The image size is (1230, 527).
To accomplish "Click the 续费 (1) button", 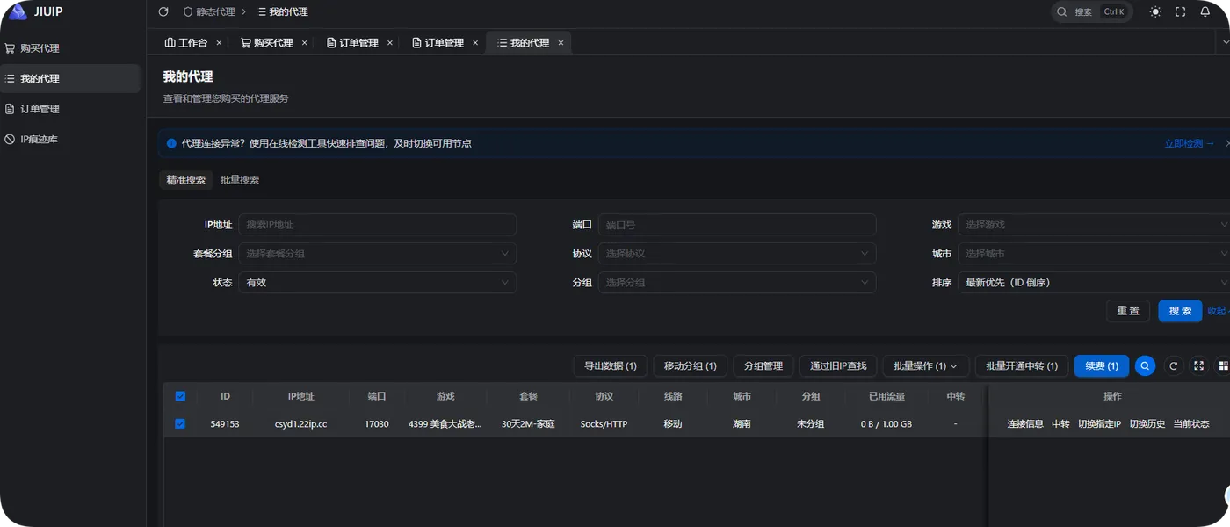I will [1102, 365].
